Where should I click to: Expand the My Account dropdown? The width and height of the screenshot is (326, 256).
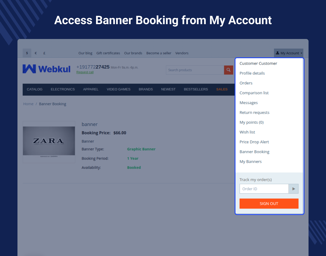coord(288,53)
